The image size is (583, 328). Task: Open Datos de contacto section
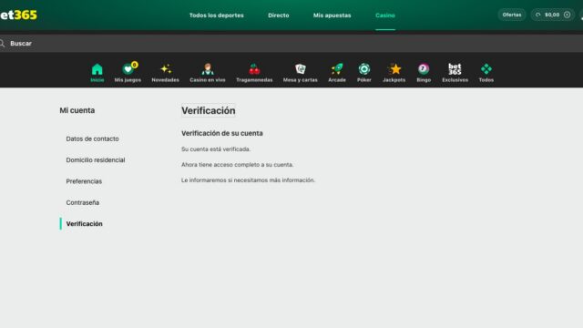[x=93, y=138]
